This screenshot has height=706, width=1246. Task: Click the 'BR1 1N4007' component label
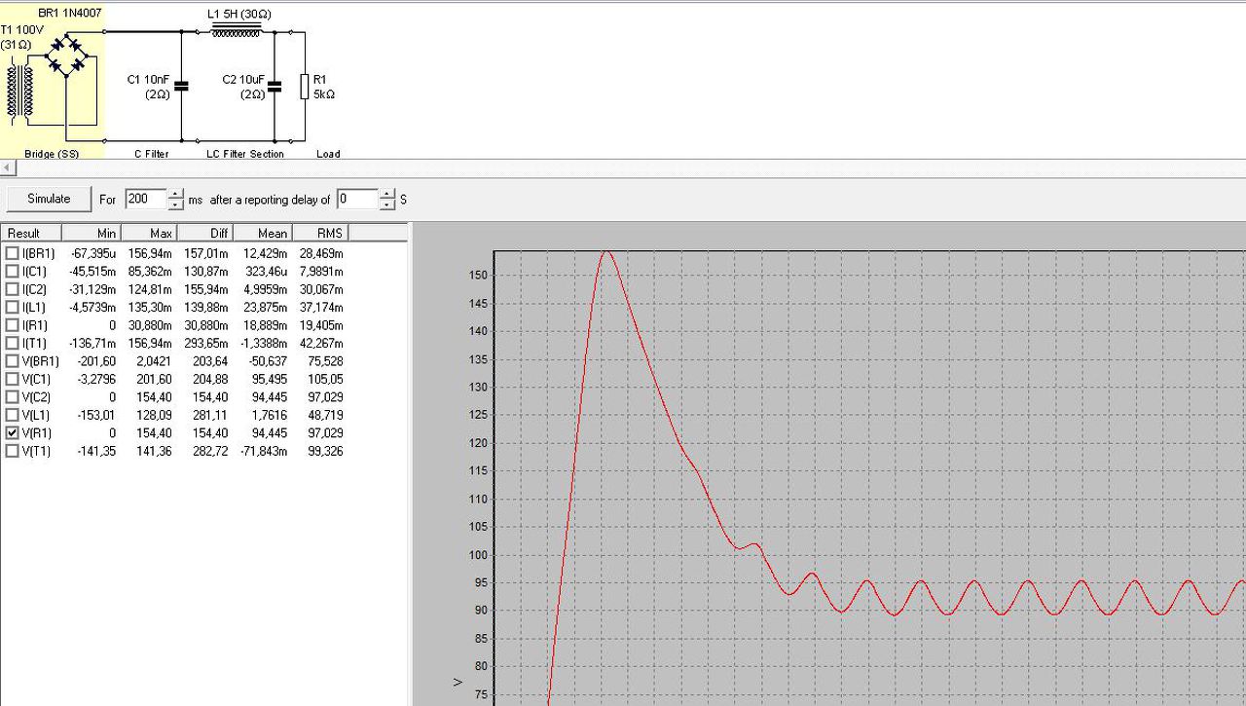pyautogui.click(x=69, y=13)
